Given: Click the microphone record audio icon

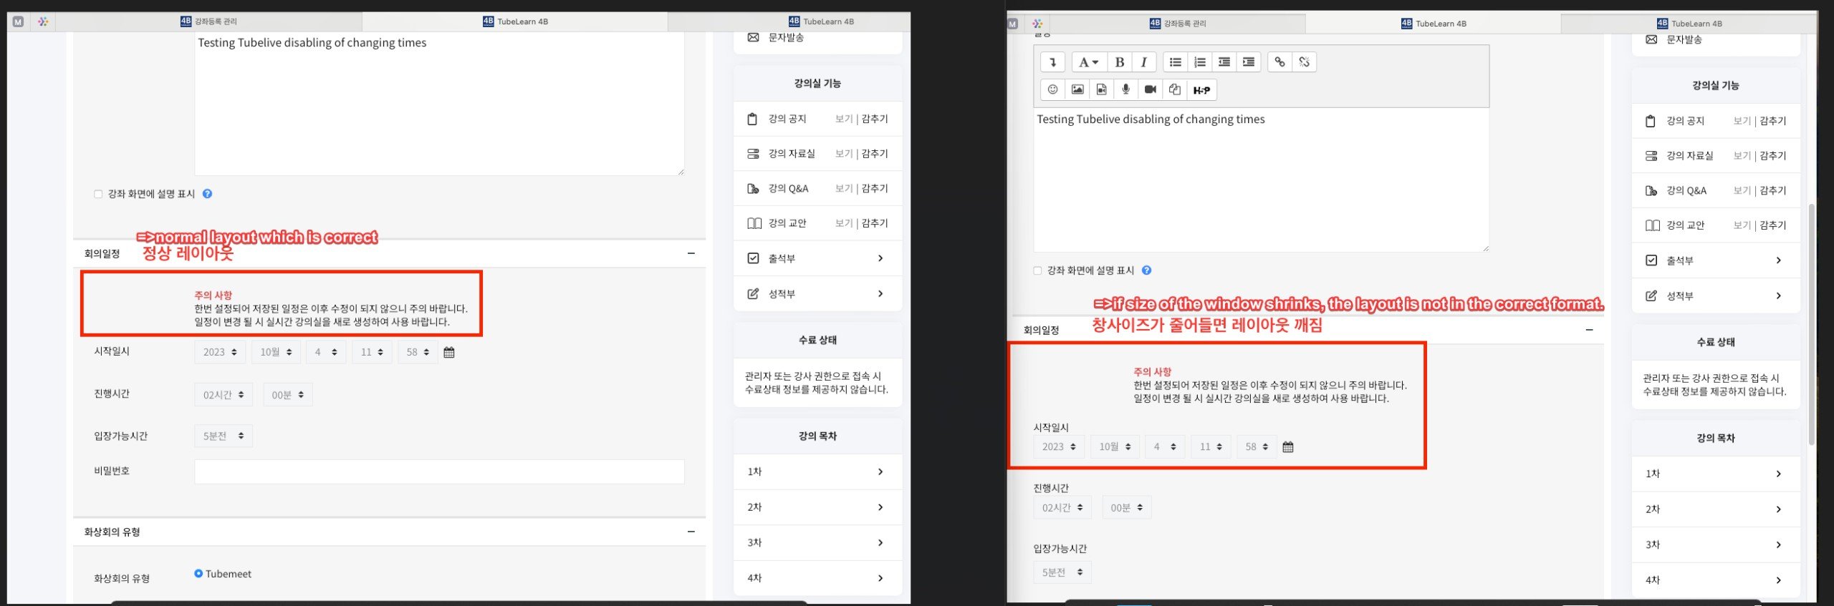Looking at the screenshot, I should pos(1125,89).
